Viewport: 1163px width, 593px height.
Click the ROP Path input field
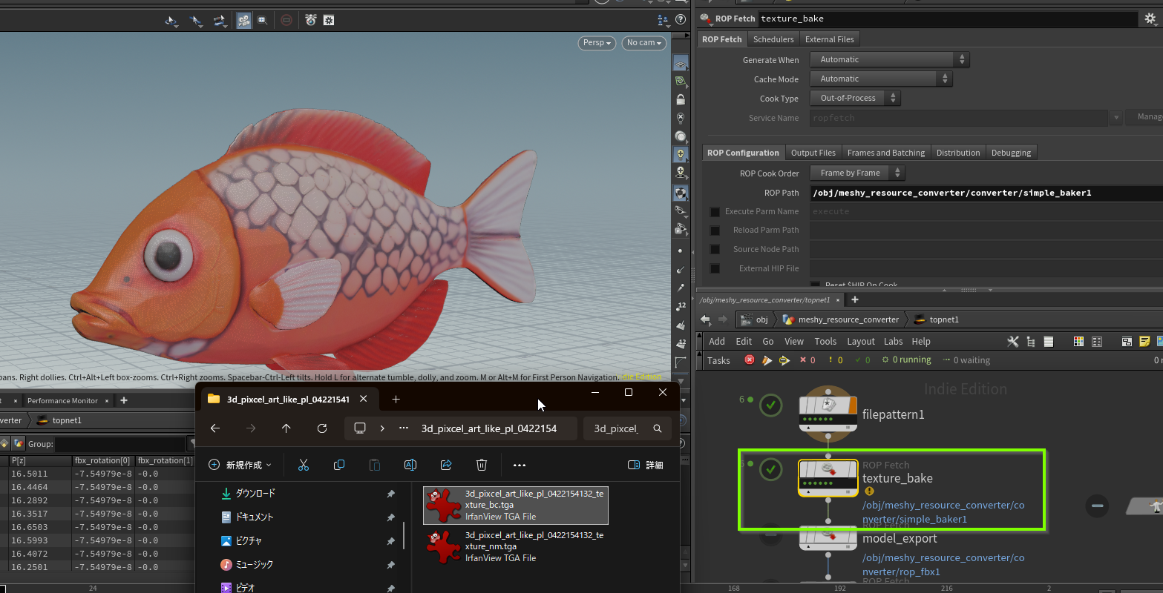(x=986, y=193)
